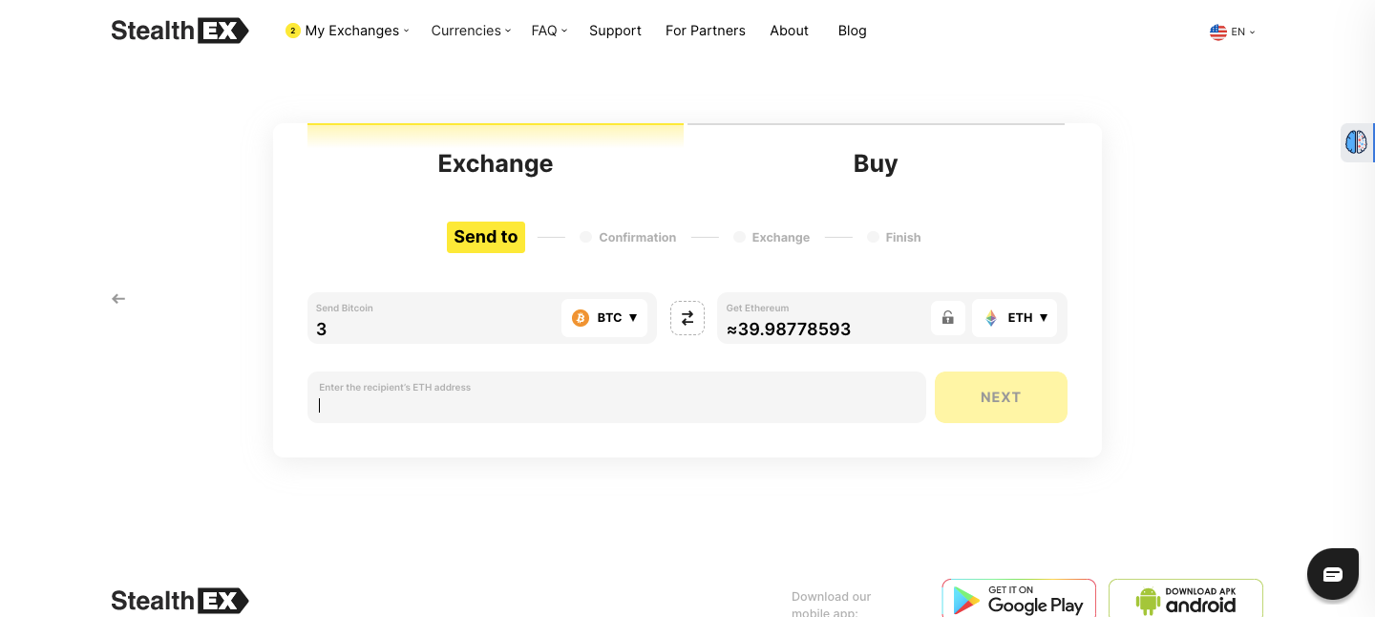Screen dimensions: 1375x617
Task: Click the Send Bitcoin label text
Action: pyautogui.click(x=345, y=308)
